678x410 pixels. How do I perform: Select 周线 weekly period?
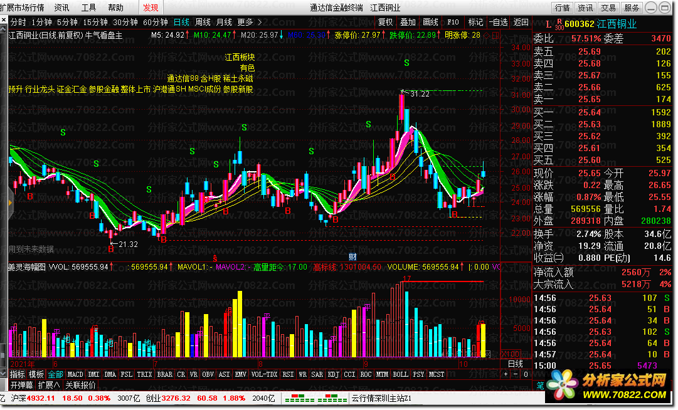[x=203, y=22]
